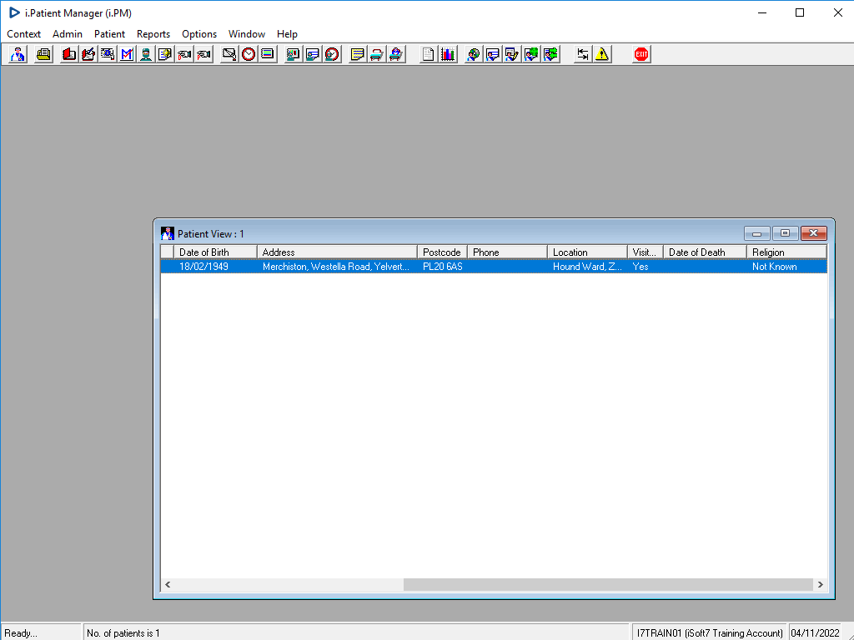Viewport: 854px width, 640px height.
Task: Click the PL20 6AS postcode cell
Action: [442, 267]
